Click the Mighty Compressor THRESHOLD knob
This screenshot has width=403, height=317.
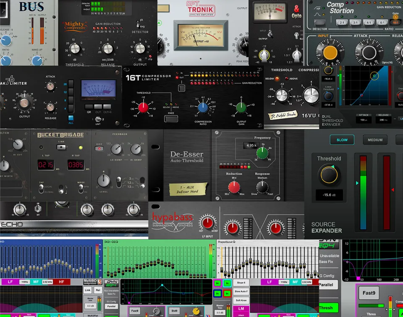click(75, 48)
